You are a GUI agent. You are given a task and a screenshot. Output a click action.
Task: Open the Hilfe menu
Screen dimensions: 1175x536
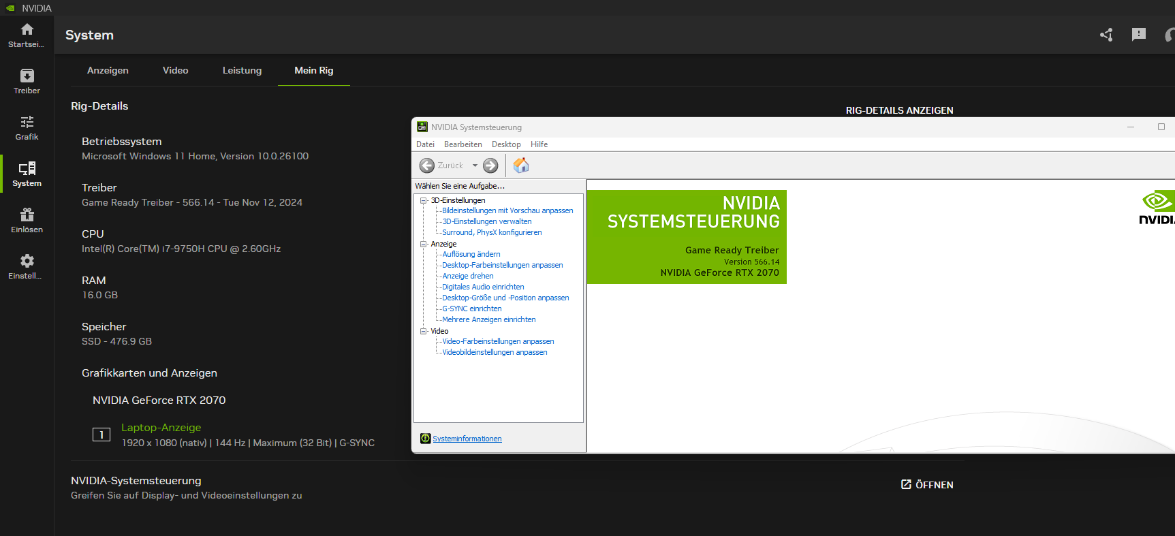[539, 144]
